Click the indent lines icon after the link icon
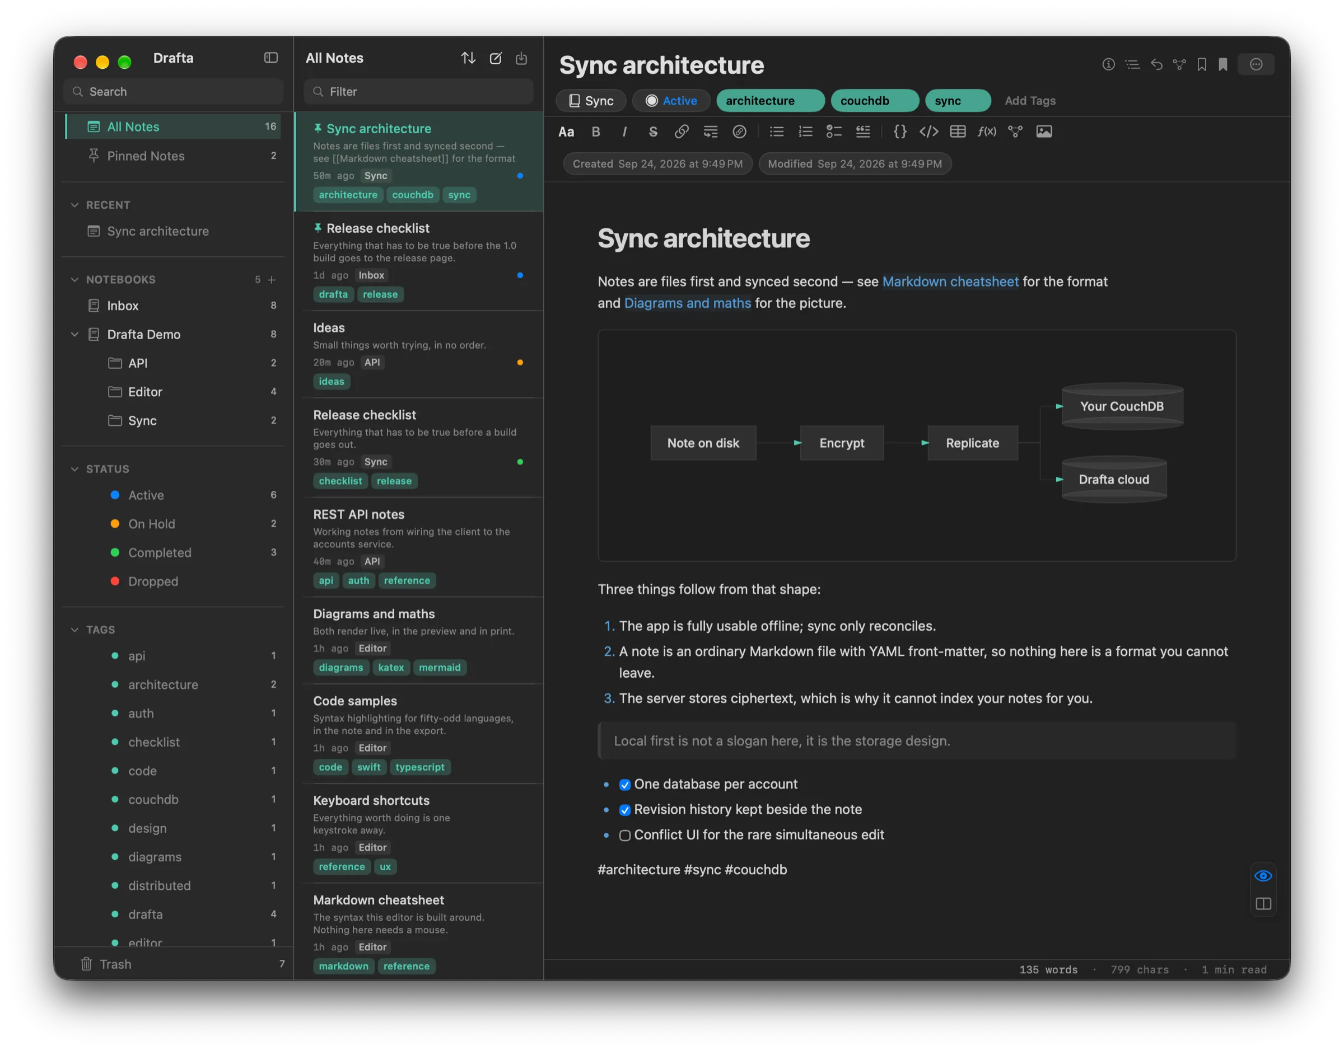This screenshot has height=1051, width=1344. coord(711,132)
